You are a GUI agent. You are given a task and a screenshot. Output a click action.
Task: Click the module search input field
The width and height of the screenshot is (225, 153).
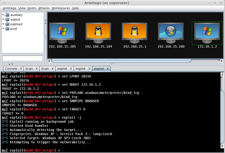(x=23, y=58)
